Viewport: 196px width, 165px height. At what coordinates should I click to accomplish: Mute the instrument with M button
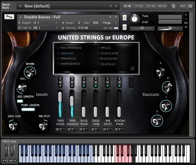coord(124,27)
